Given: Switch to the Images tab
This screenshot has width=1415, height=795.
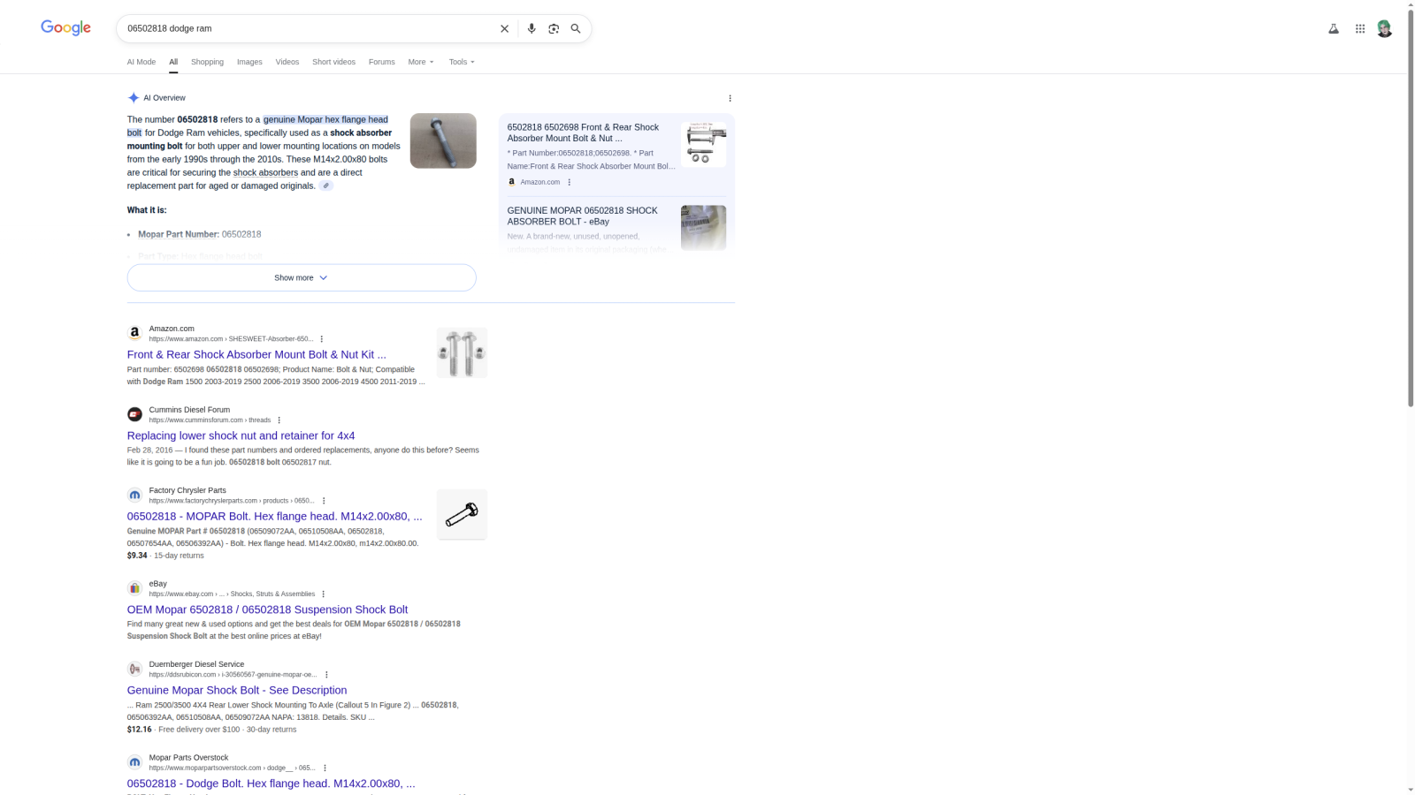Looking at the screenshot, I should tap(249, 62).
